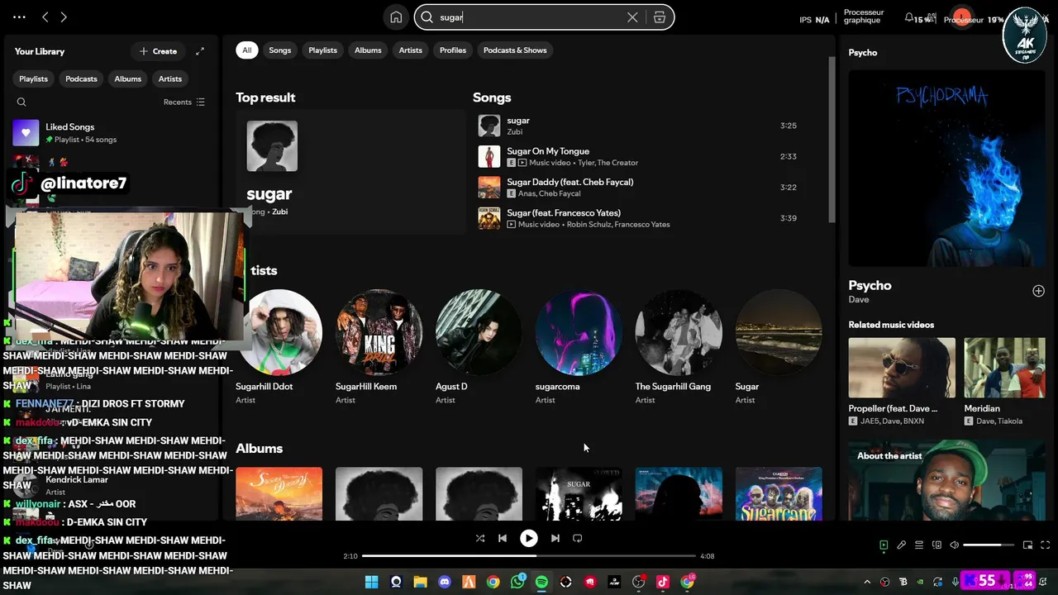The height and width of the screenshot is (595, 1058).
Task: Show hidden system tray icons
Action: (x=867, y=582)
